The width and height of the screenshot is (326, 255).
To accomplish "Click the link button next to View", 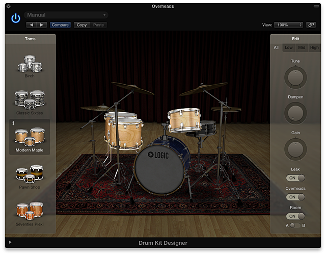I will [311, 25].
